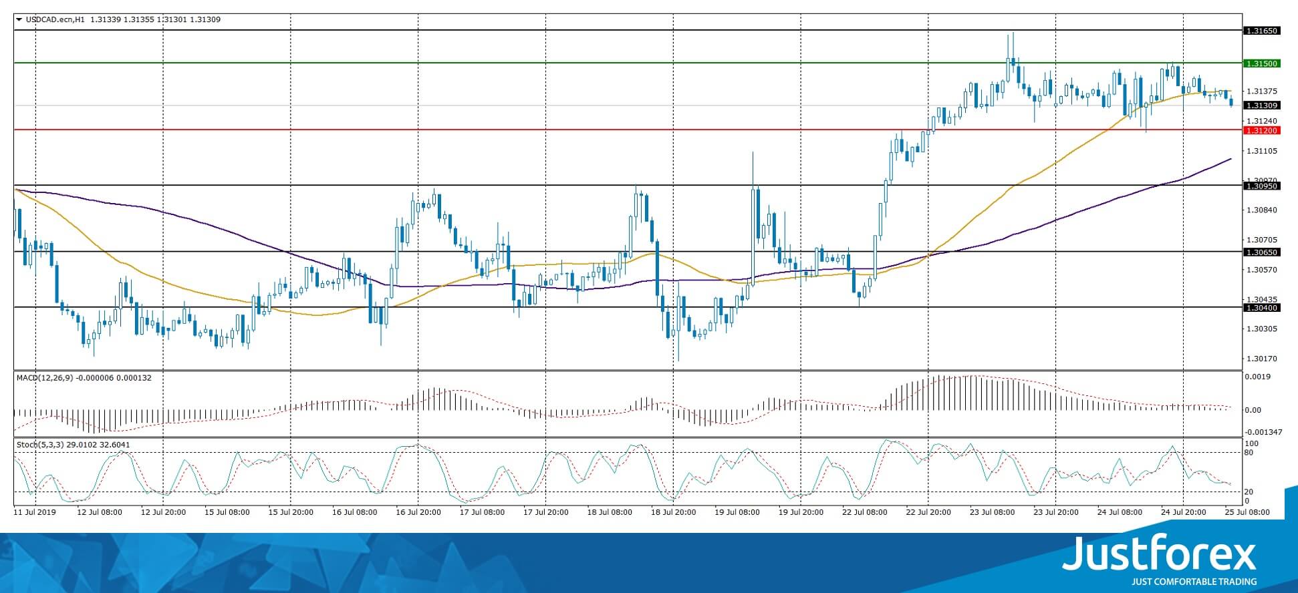Click the 23 Jul 20:00 time label
Image resolution: width=1298 pixels, height=593 pixels.
coord(1056,512)
